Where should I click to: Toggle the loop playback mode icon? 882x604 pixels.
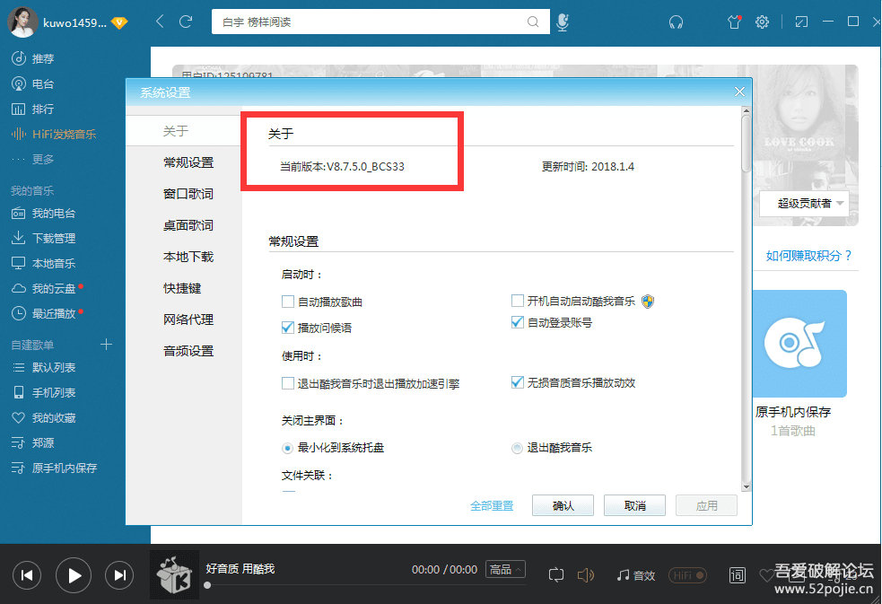tap(555, 574)
